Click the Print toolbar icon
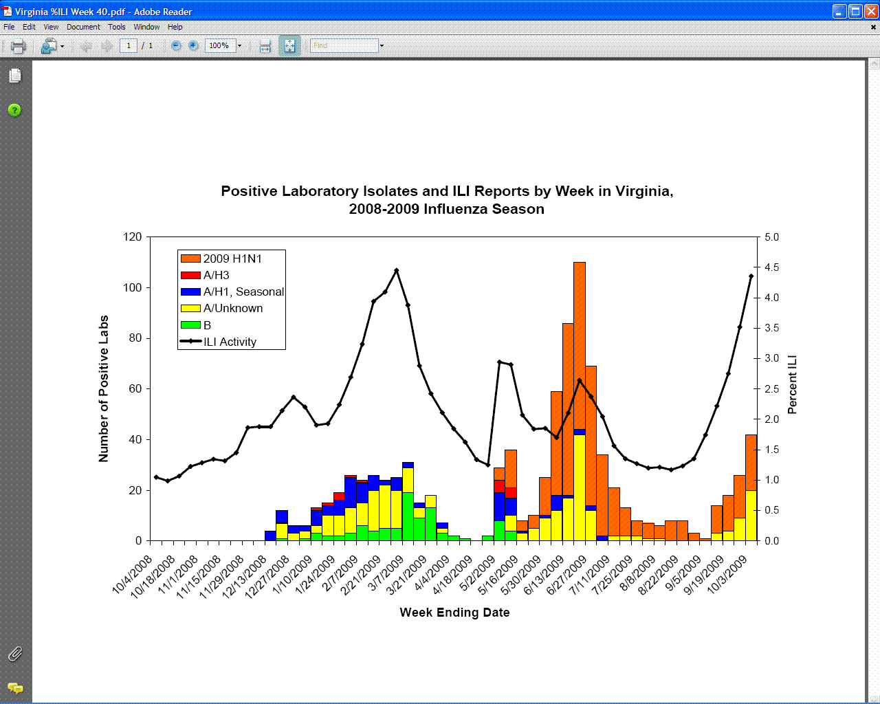The height and width of the screenshot is (704, 880). tap(19, 46)
